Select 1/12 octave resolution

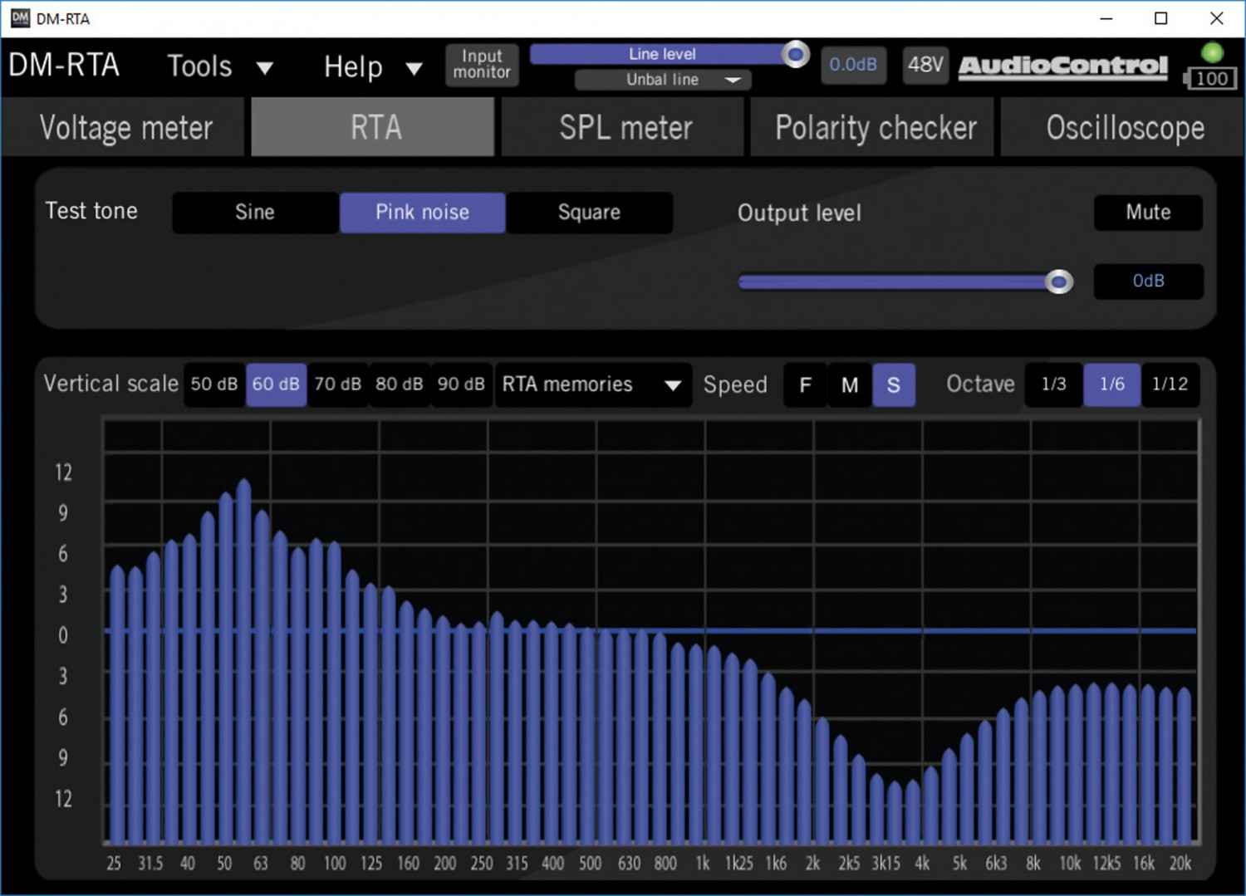[x=1170, y=384]
